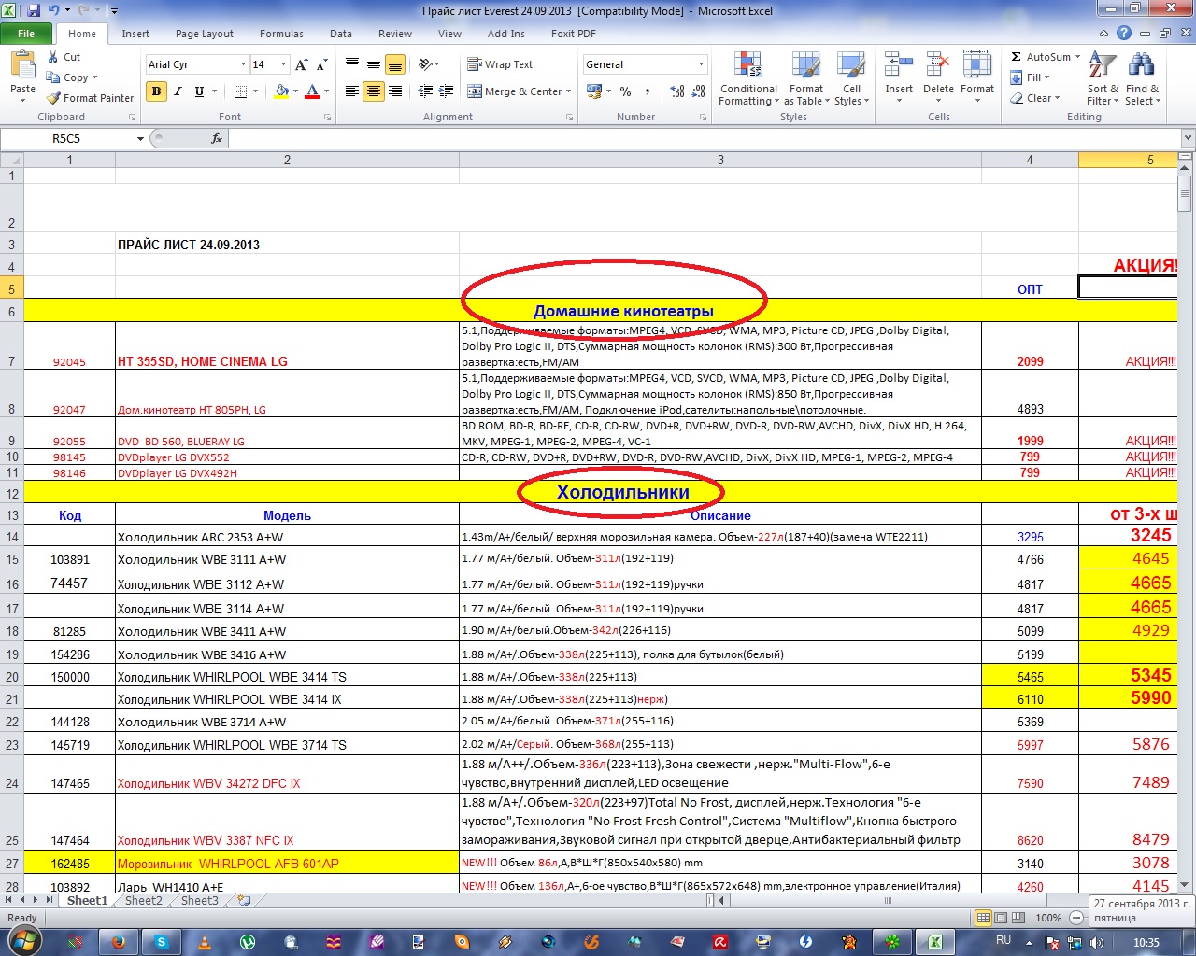Select the Sheet2 worksheet tab
Viewport: 1196px width, 956px height.
click(x=144, y=901)
